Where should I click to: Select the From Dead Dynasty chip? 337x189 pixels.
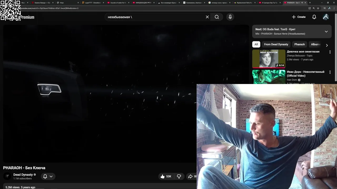click(x=276, y=44)
